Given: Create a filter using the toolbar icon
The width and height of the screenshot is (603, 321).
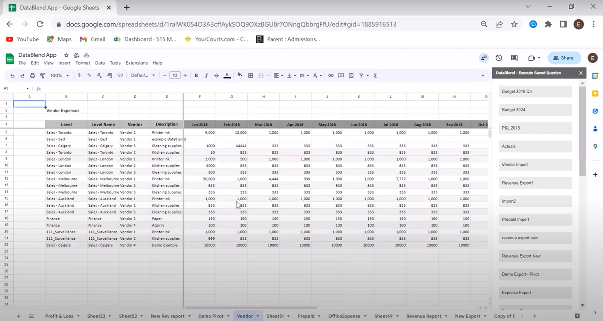Looking at the screenshot, I should (x=361, y=75).
